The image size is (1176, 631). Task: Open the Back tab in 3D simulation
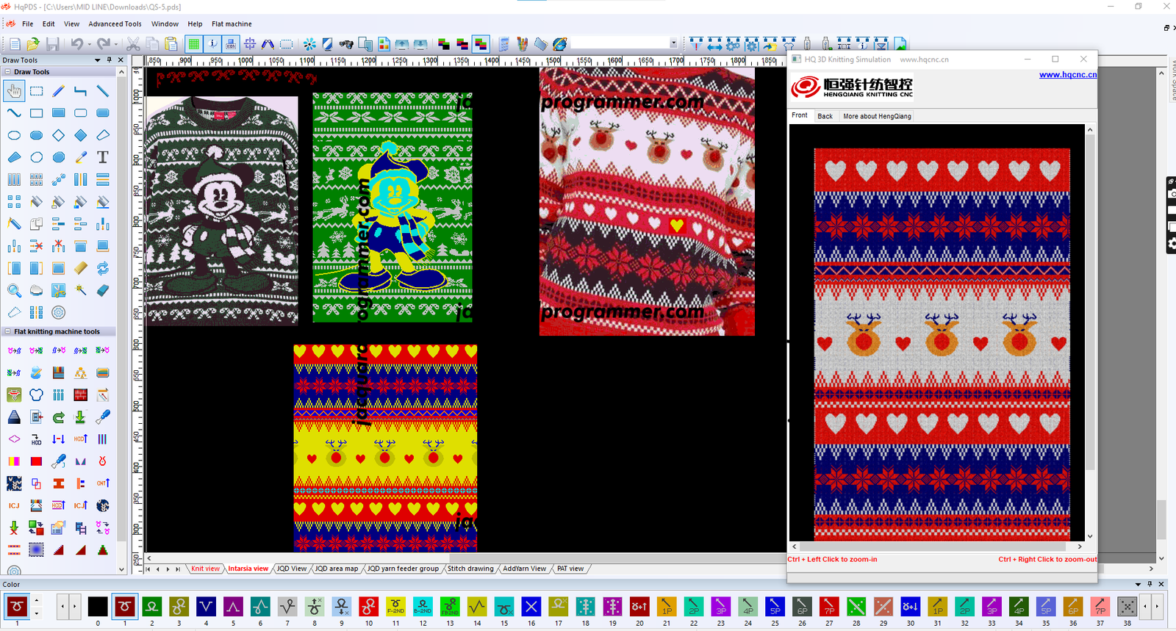825,116
